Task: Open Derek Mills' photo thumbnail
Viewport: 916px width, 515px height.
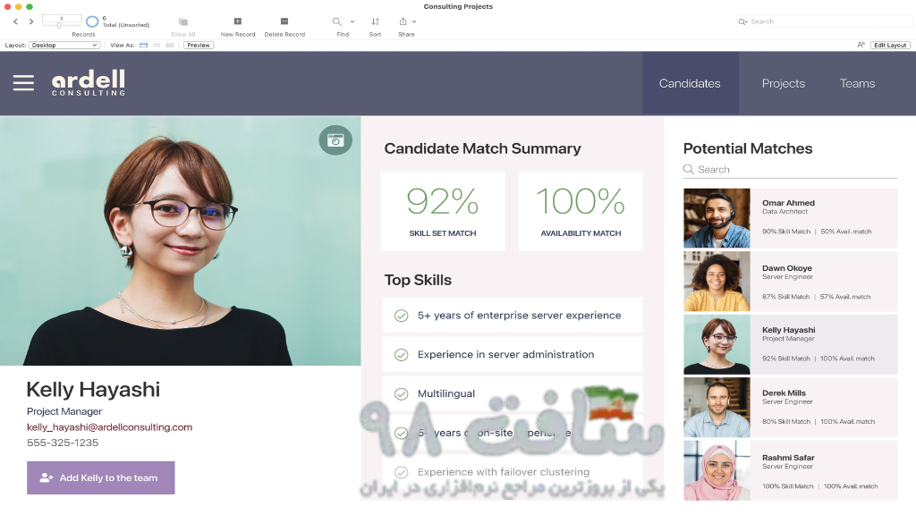Action: point(717,408)
